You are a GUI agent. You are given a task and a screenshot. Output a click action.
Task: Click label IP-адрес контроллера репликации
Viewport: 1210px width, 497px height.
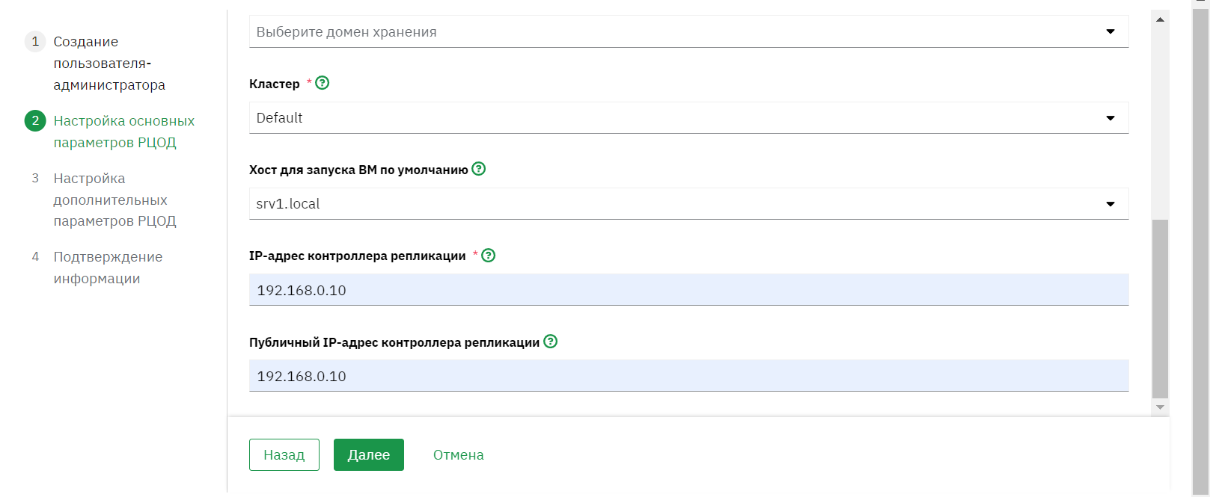click(358, 256)
